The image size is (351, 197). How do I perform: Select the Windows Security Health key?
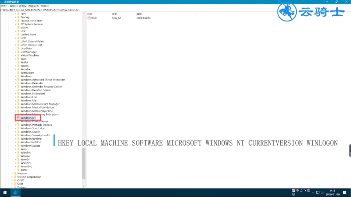point(36,135)
